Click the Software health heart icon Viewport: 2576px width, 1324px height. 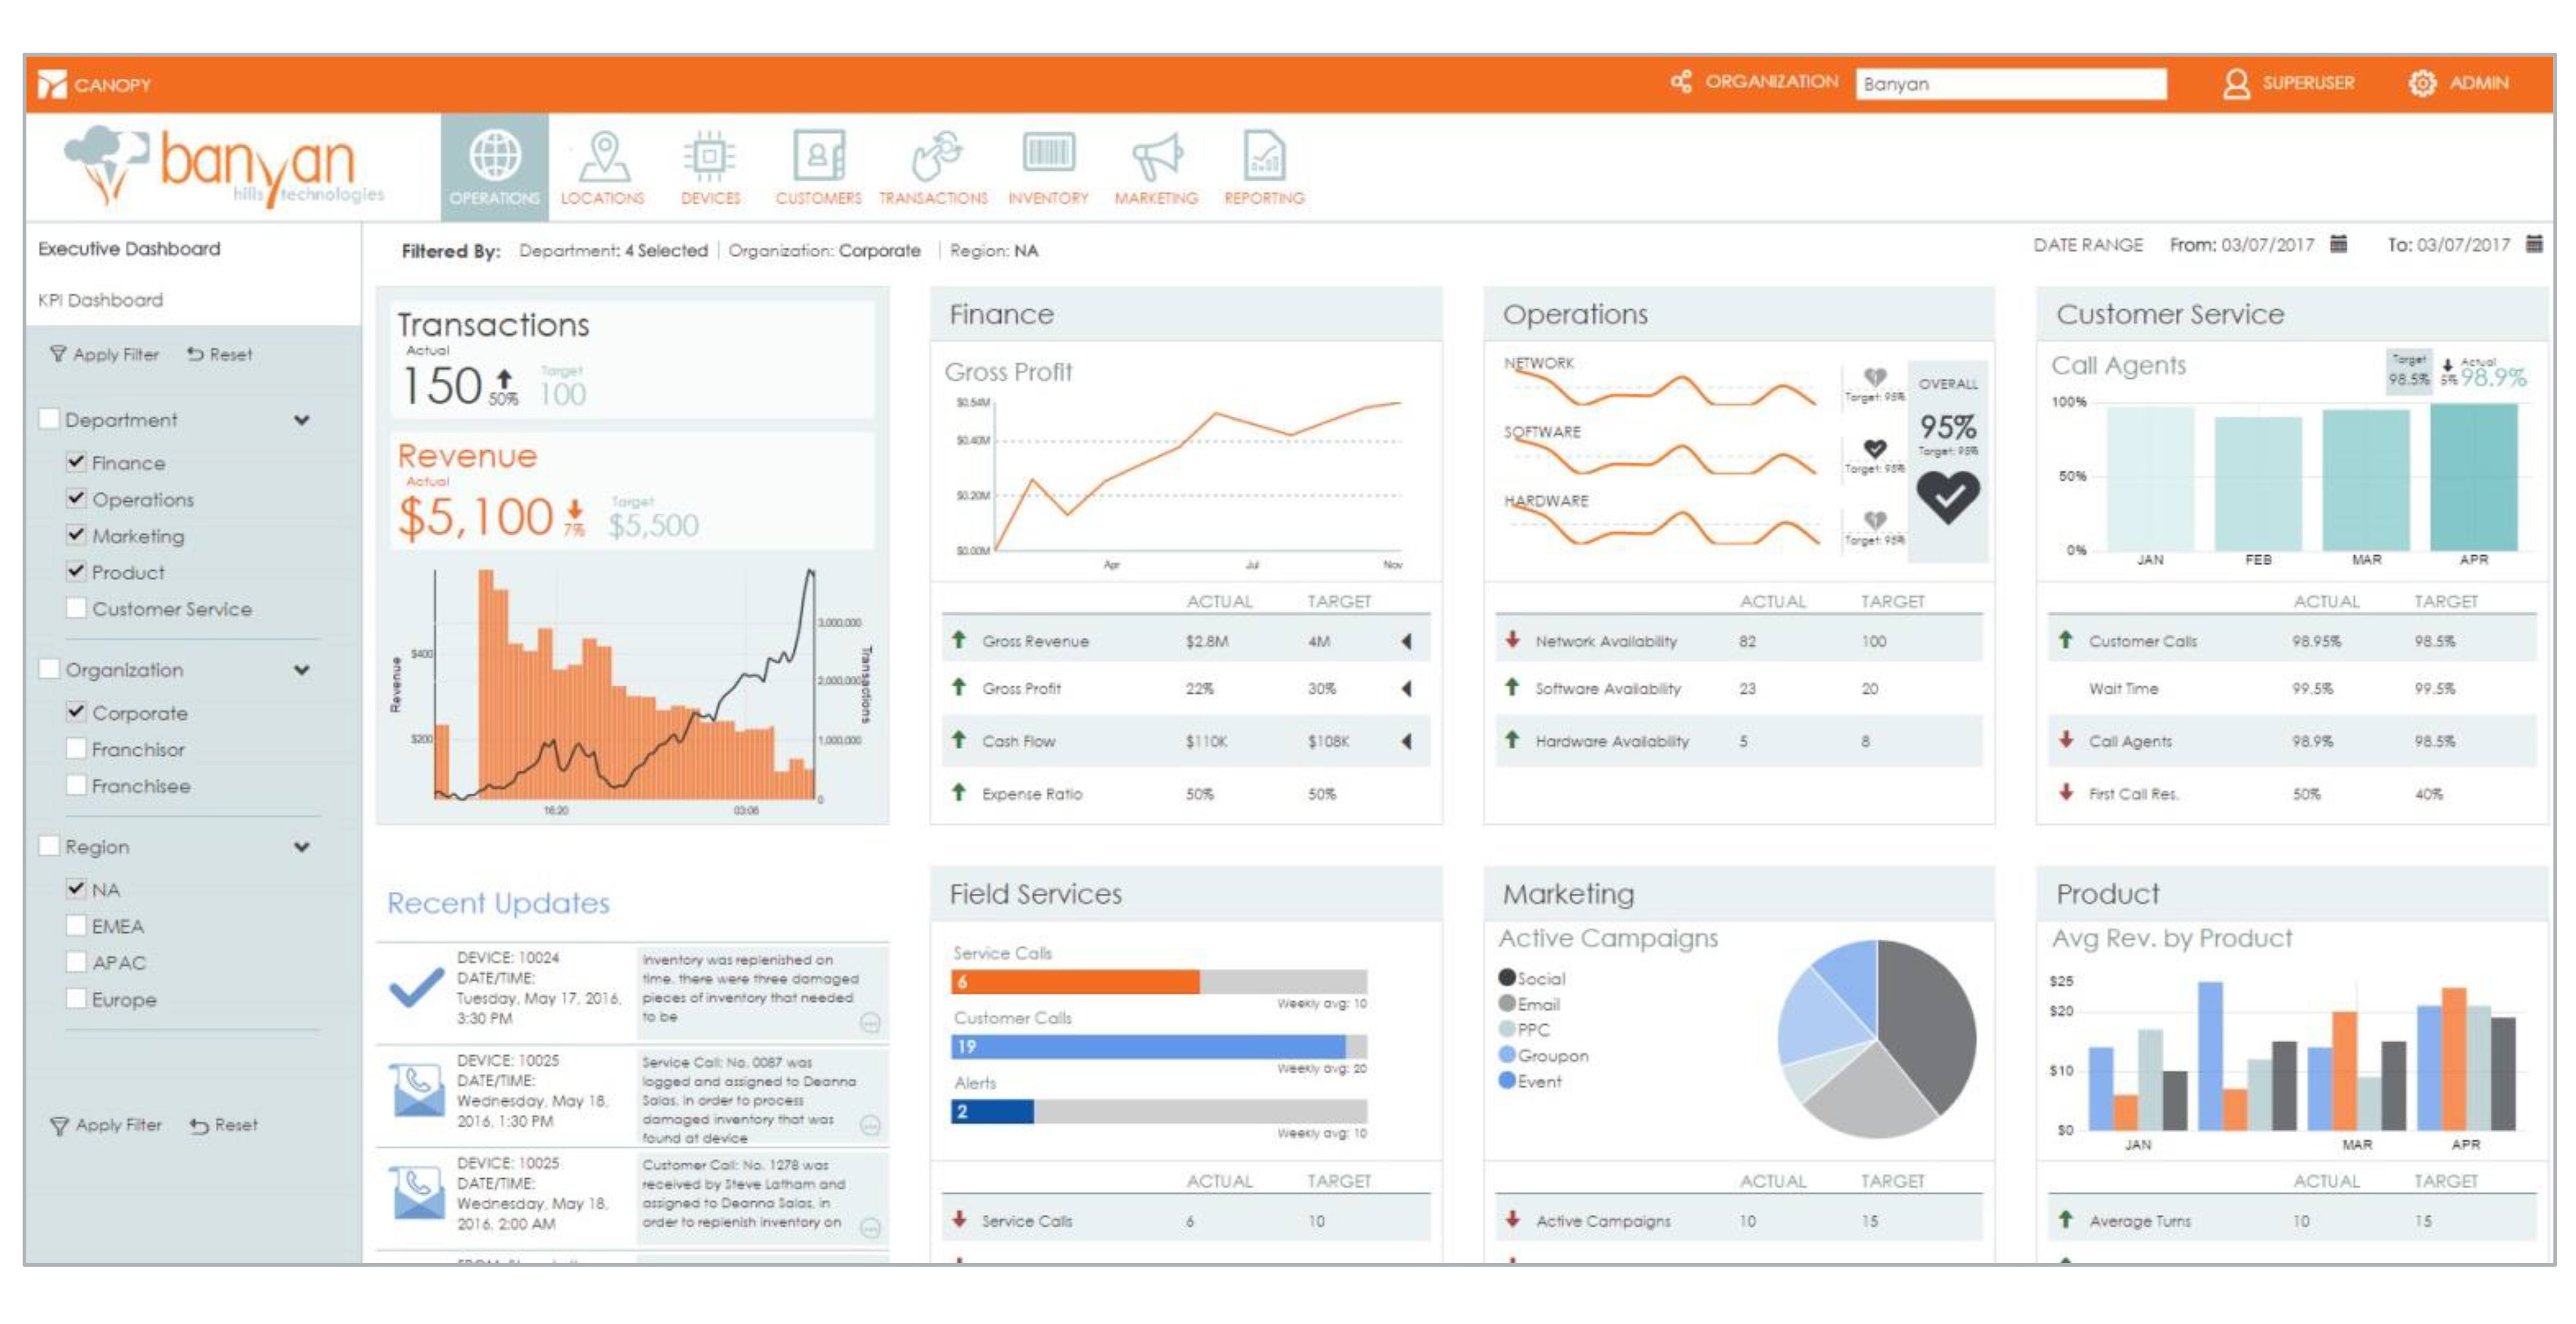pyautogui.click(x=1875, y=448)
